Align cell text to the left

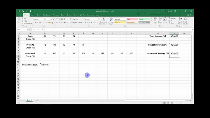(57, 22)
